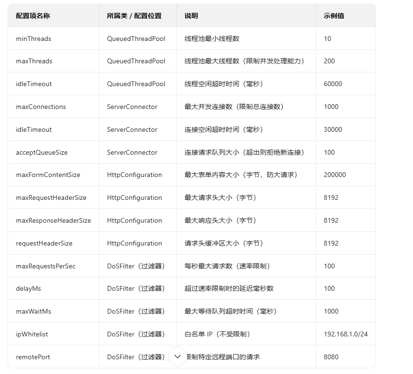Click QueuedThreadPool in the maxThreads row

136,61
